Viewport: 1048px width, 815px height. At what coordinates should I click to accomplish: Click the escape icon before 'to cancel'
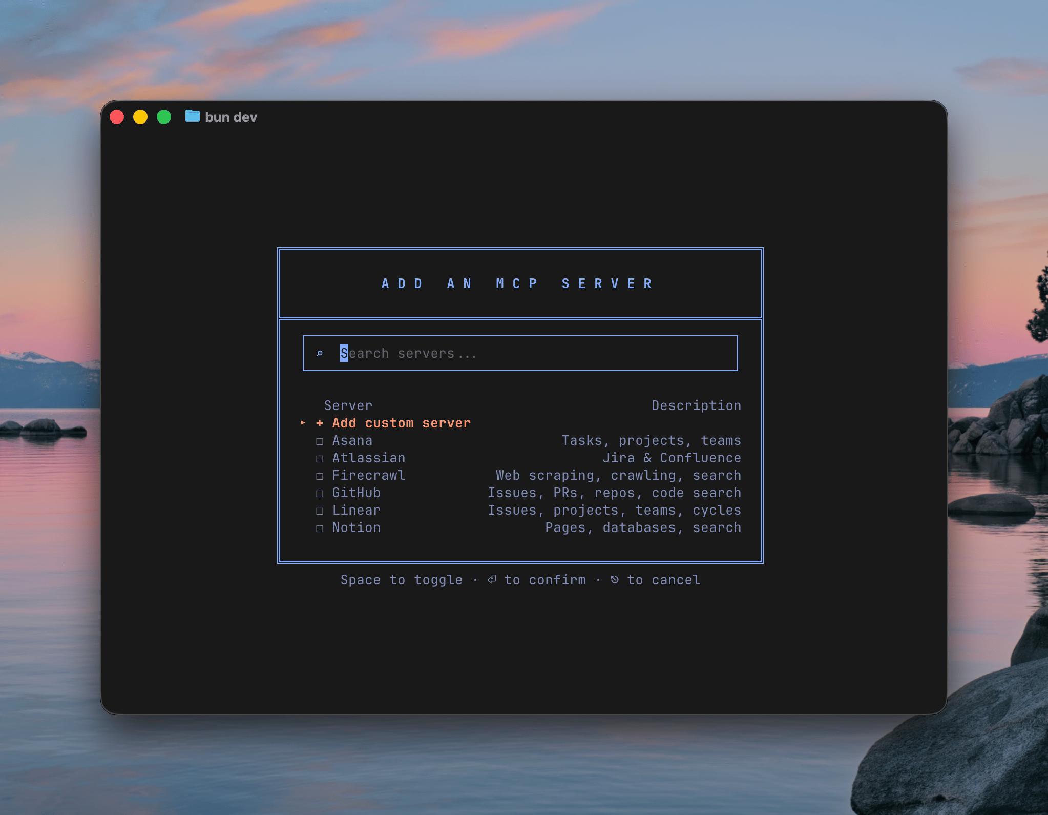coord(615,579)
